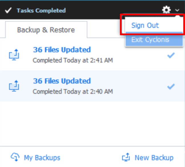Click the New Backup upload icon
Screen dimensions: 185x167
[x=126, y=157]
